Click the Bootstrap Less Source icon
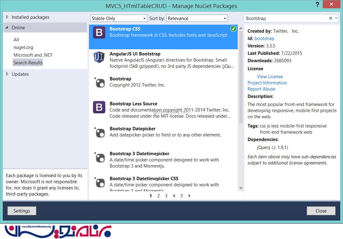 [x=99, y=107]
